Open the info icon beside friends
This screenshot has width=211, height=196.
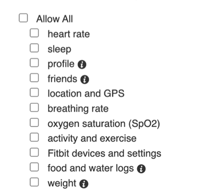(85, 80)
